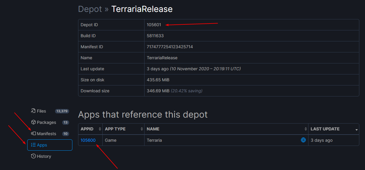
Task: Sort by APP TYPE using its arrows
Action: click(142, 129)
